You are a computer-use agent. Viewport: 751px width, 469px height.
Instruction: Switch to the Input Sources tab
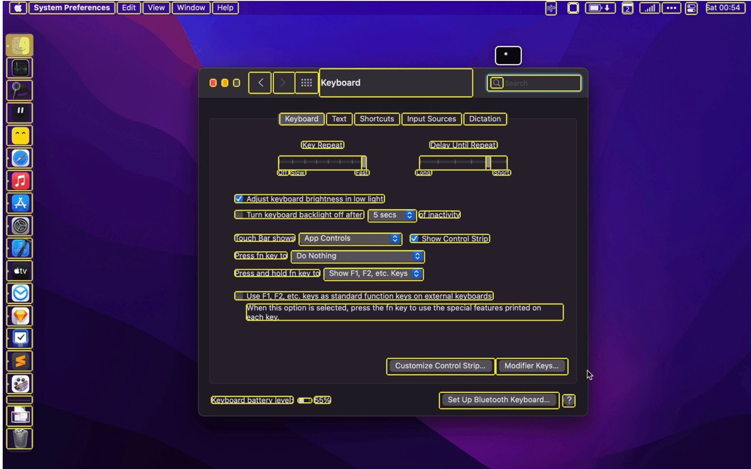(x=431, y=119)
